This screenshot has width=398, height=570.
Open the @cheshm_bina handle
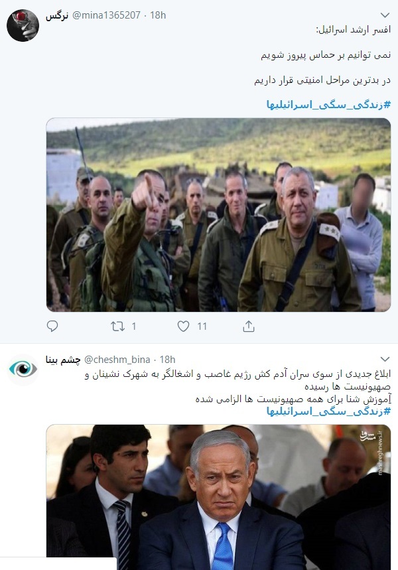tap(117, 360)
